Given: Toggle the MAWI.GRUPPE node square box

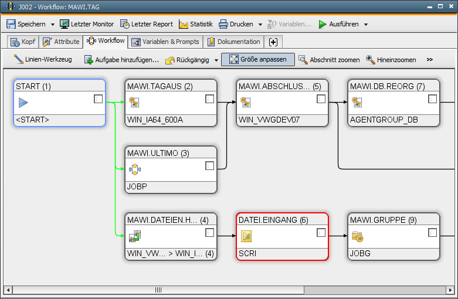Looking at the screenshot, I should [x=432, y=233].
